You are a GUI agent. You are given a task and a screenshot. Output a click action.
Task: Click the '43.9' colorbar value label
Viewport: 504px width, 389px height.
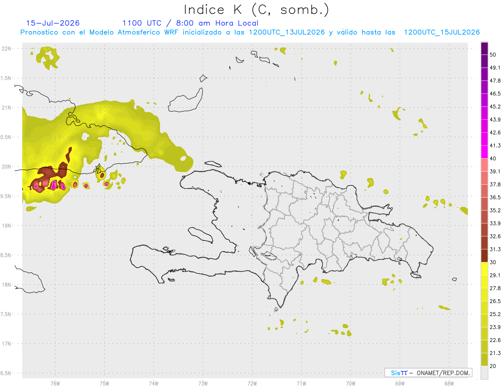point(495,120)
